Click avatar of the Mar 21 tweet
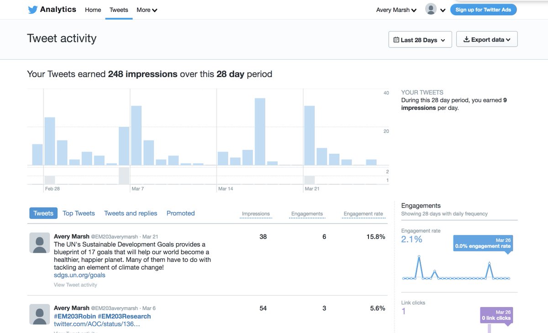 point(40,243)
